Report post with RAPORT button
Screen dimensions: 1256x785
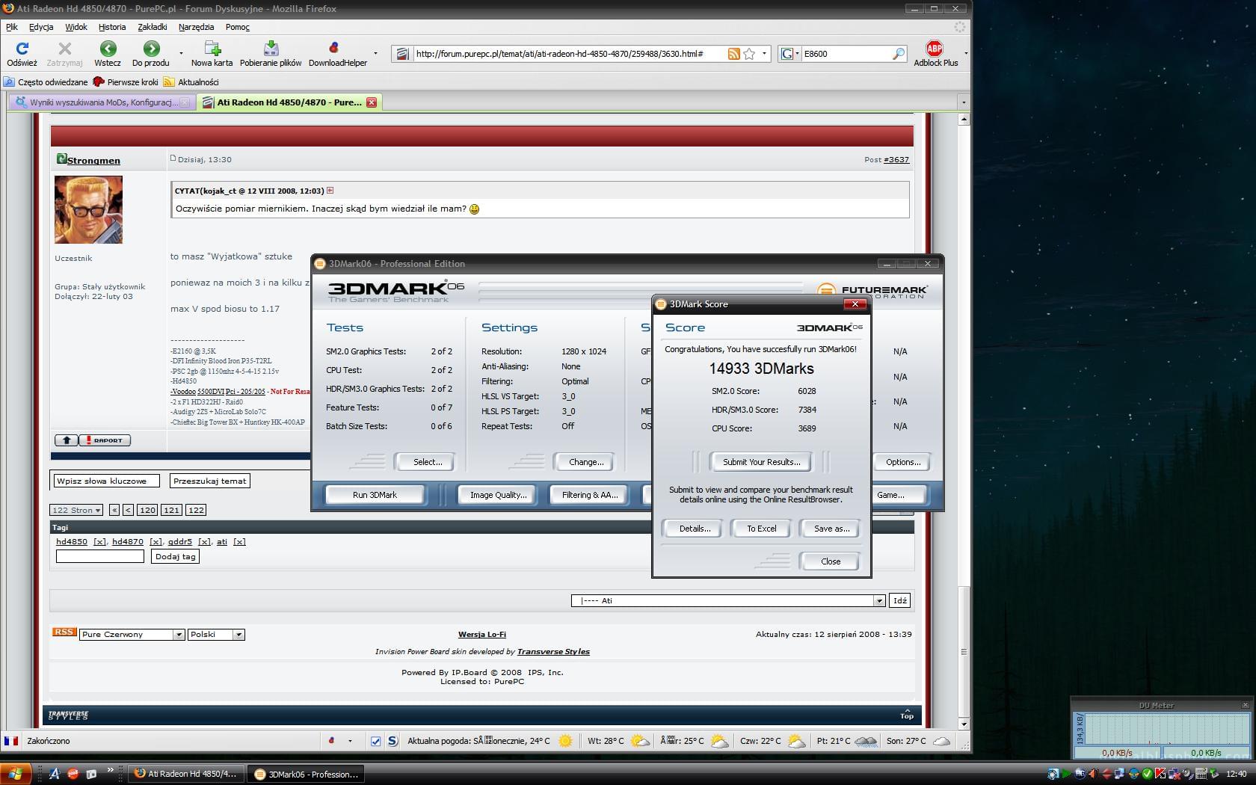point(105,440)
